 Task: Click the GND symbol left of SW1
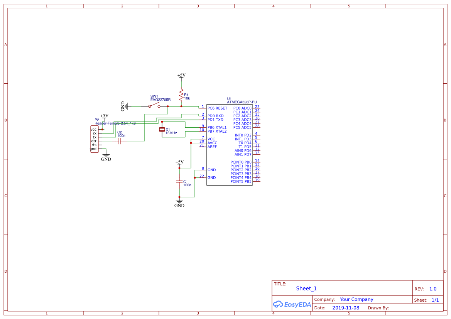(125, 106)
